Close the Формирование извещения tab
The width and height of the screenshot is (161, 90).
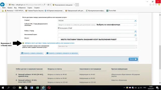coord(74,5)
